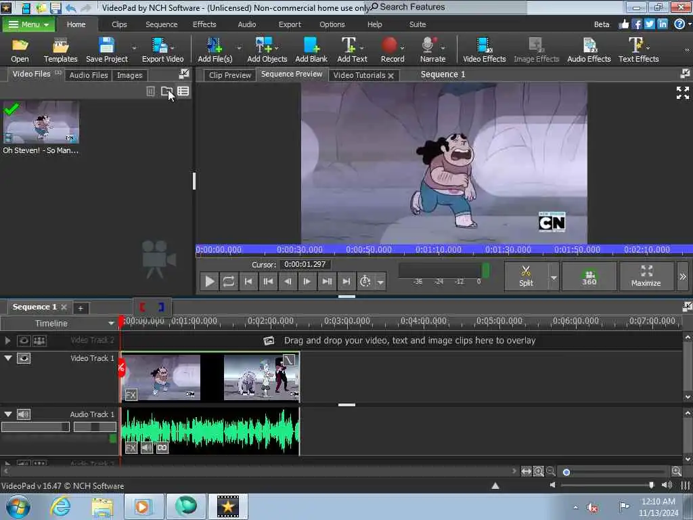Collapse Video Track 1 triangle

click(8, 357)
